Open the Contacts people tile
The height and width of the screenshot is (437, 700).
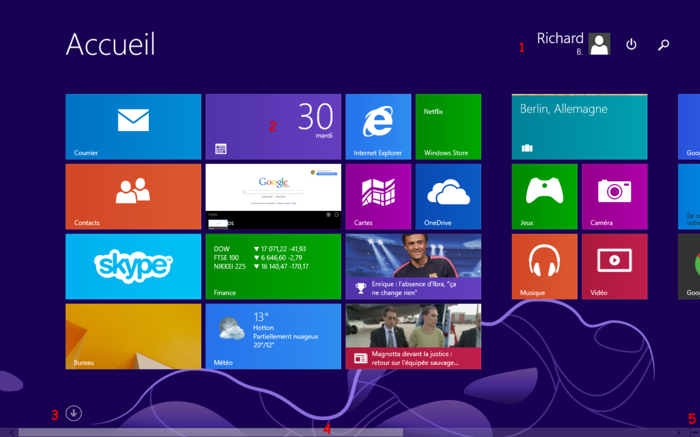pos(133,196)
